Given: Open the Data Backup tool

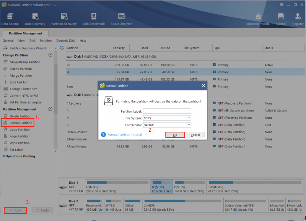Looking at the screenshot, I should point(10,19).
